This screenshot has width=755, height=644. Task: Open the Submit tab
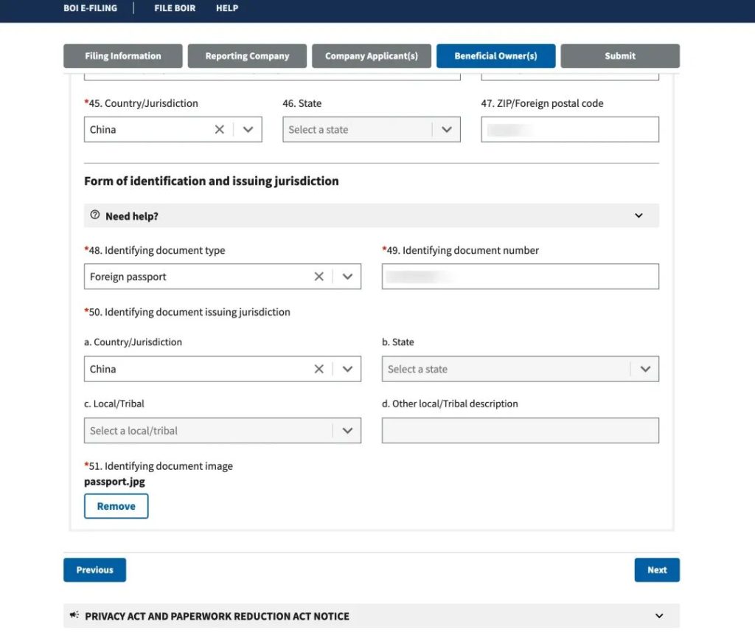(620, 56)
